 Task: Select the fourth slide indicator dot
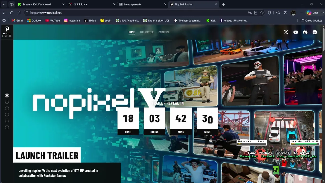click(7, 115)
